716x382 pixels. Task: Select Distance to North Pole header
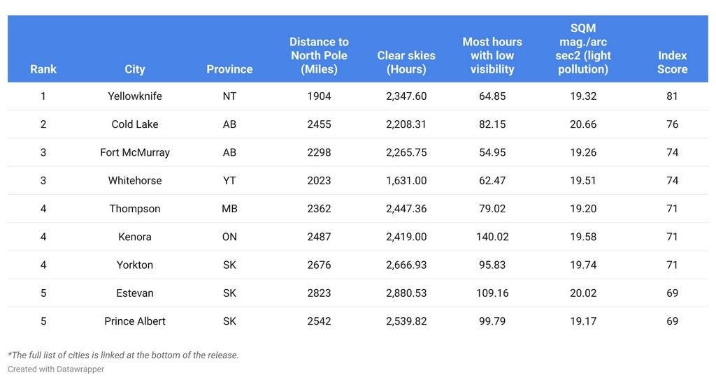pyautogui.click(x=319, y=56)
